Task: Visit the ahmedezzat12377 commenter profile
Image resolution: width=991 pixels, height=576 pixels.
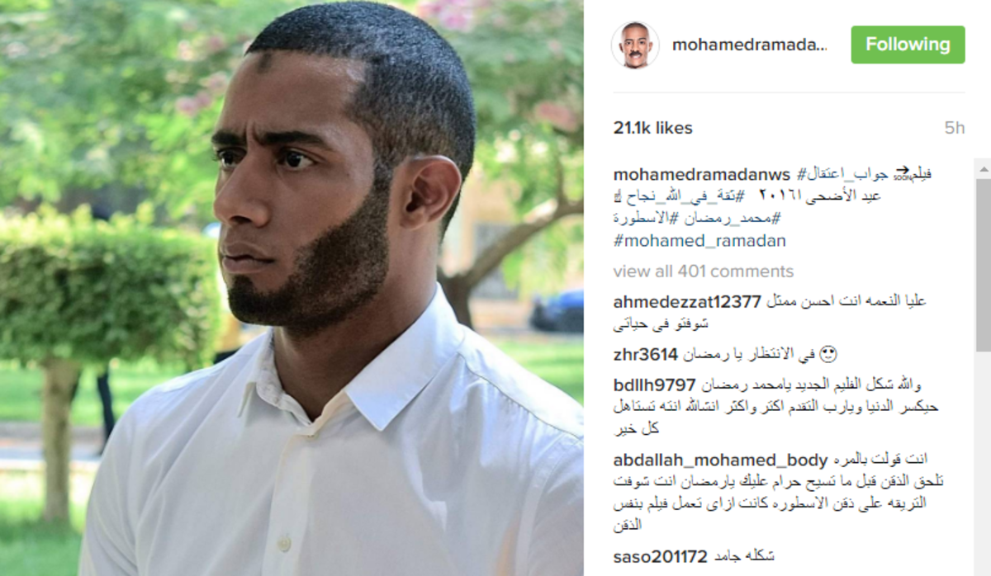Action: click(686, 301)
